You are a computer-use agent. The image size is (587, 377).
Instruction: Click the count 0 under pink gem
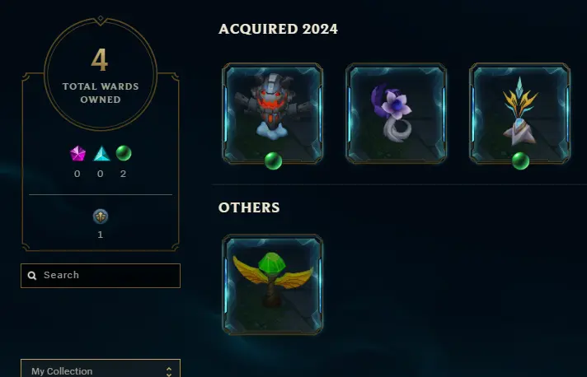(77, 174)
